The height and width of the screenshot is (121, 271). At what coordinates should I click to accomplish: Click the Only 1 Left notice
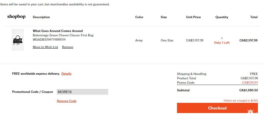point(222,43)
